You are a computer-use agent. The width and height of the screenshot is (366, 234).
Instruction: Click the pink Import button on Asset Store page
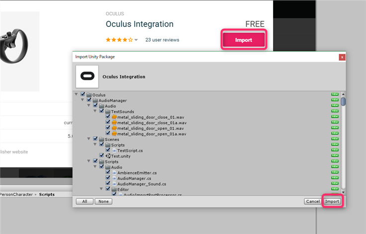(x=244, y=40)
